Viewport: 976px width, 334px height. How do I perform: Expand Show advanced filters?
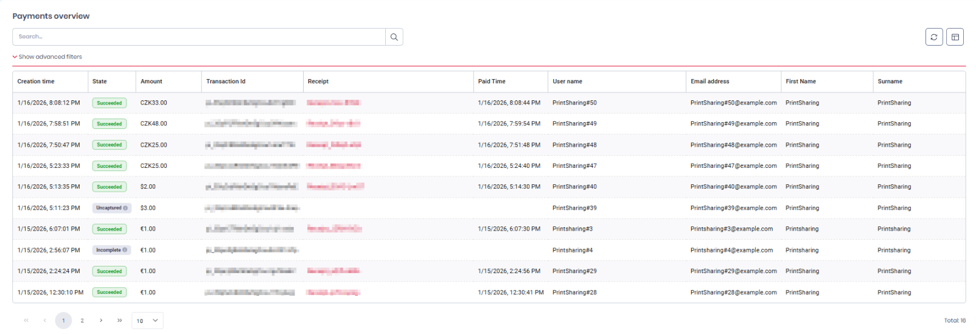[47, 57]
